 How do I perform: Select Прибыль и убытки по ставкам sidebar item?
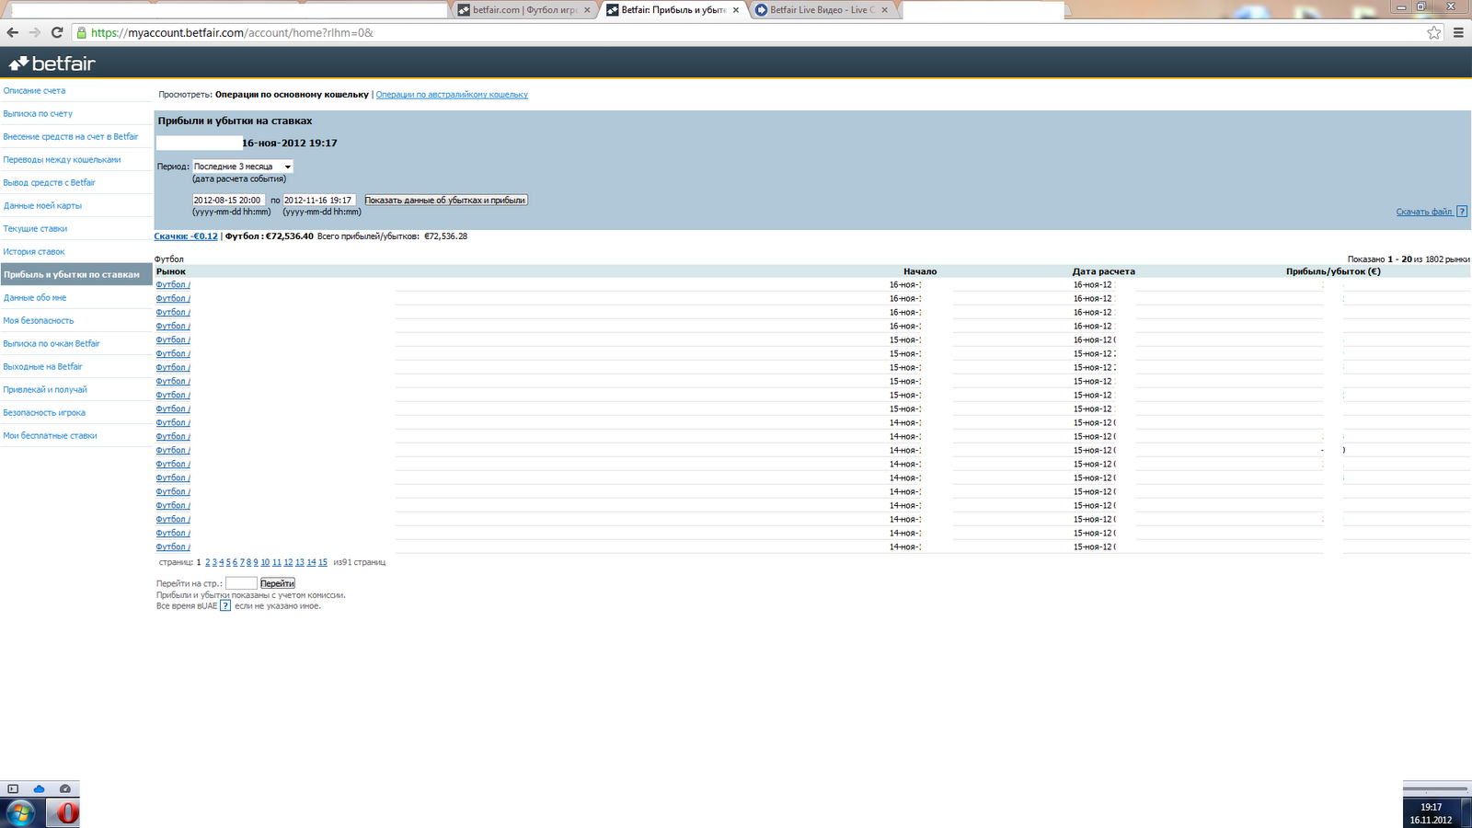[x=76, y=274]
